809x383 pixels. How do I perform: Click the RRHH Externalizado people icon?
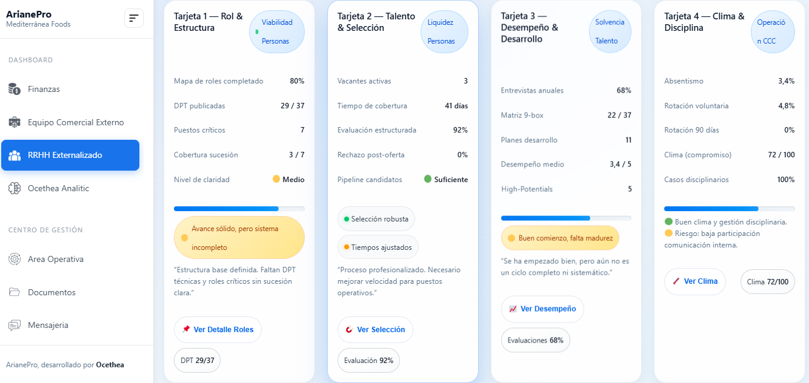tap(15, 155)
